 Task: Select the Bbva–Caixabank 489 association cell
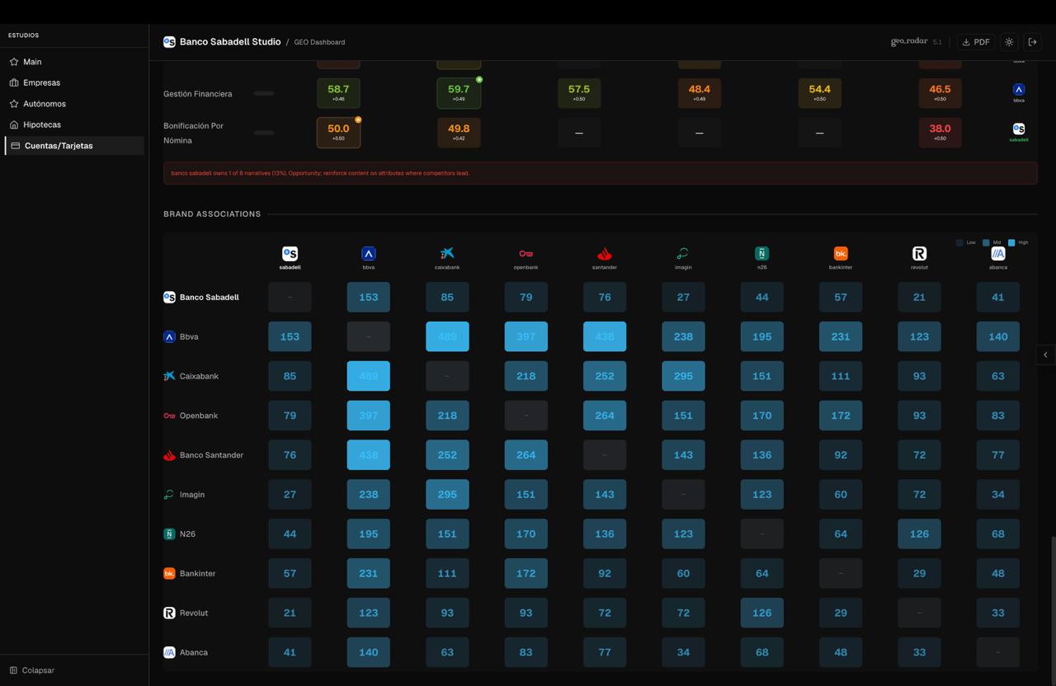(447, 336)
